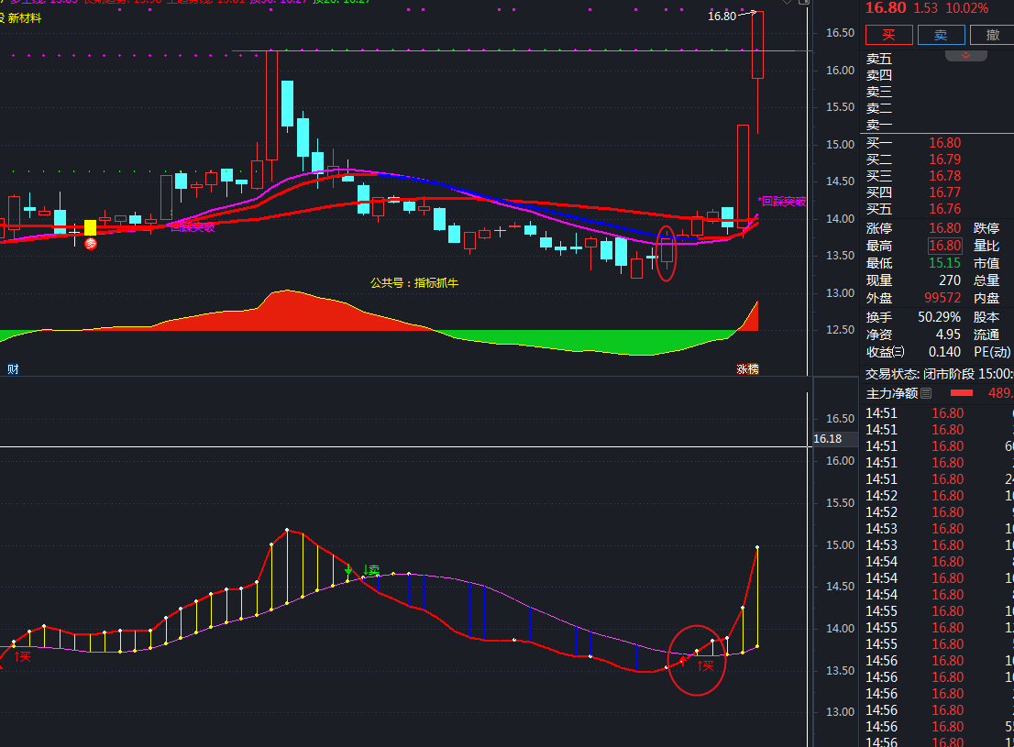Select the 买四 16.77 bid row
Image resolution: width=1014 pixels, height=747 pixels.
pyautogui.click(x=937, y=192)
